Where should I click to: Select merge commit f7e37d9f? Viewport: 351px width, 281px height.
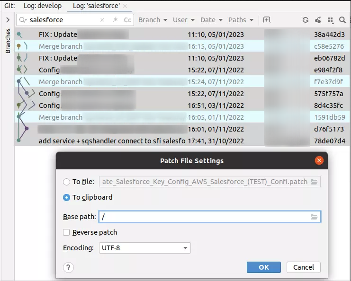click(182, 82)
